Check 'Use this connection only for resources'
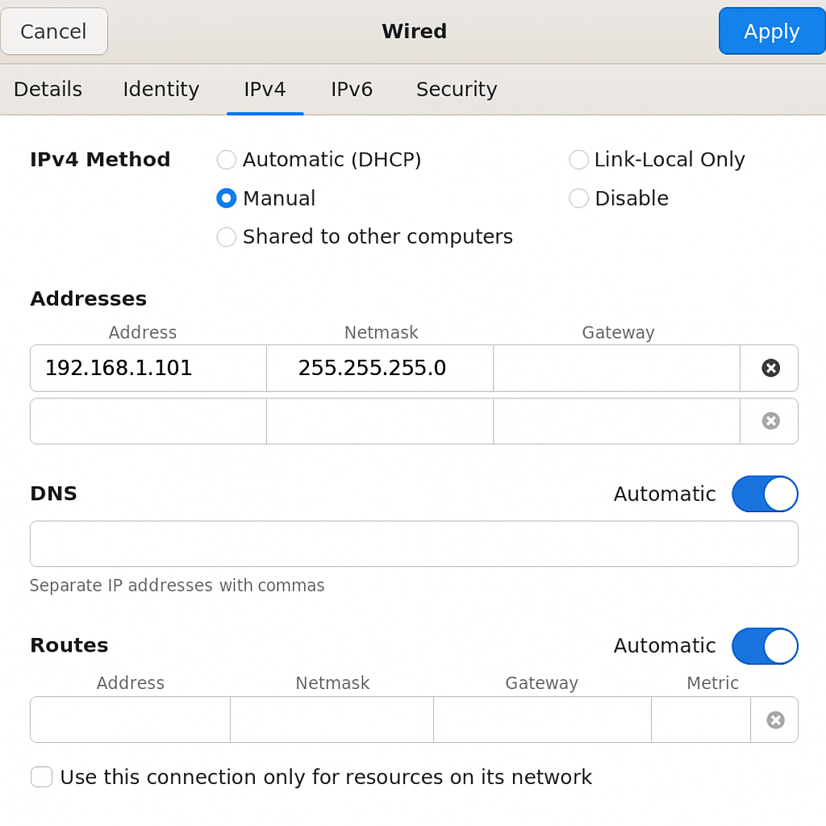 pos(41,777)
